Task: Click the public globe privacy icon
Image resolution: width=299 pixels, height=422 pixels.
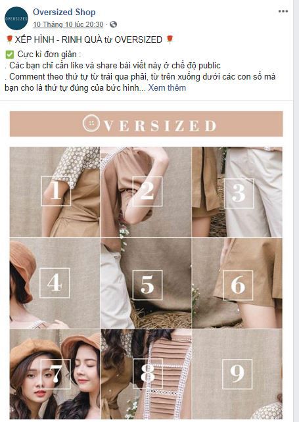Action: tap(114, 24)
